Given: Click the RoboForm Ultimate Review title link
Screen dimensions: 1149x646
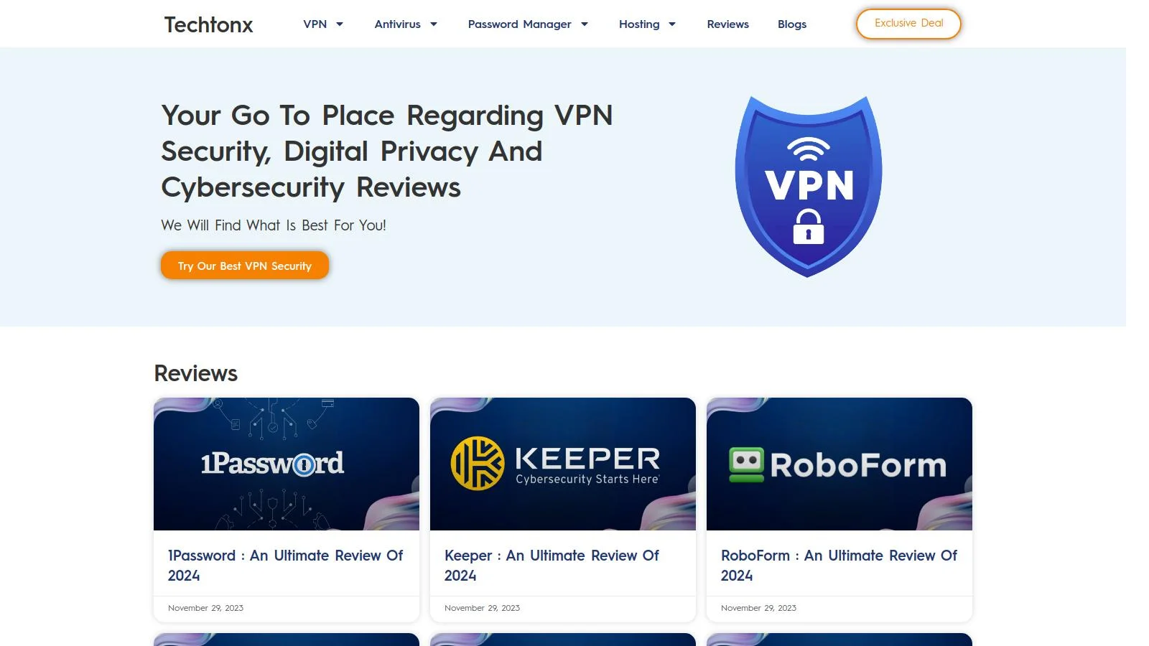Looking at the screenshot, I should 839,566.
